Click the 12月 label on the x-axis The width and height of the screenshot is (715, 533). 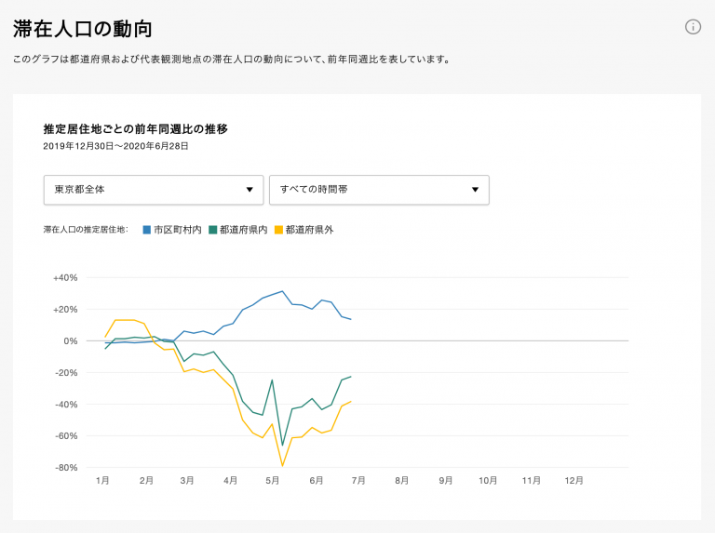[574, 481]
